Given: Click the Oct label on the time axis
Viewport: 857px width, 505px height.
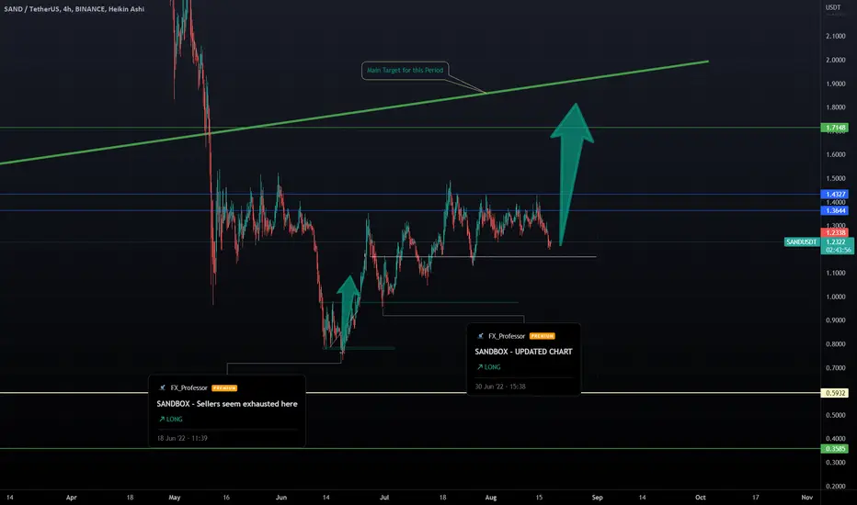Looking at the screenshot, I should [x=700, y=498].
